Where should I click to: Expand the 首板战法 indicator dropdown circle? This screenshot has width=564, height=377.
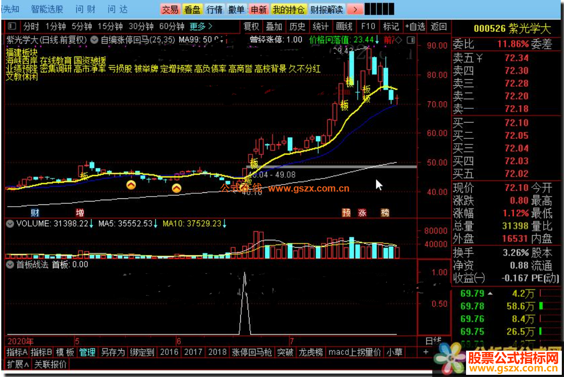click(10, 264)
